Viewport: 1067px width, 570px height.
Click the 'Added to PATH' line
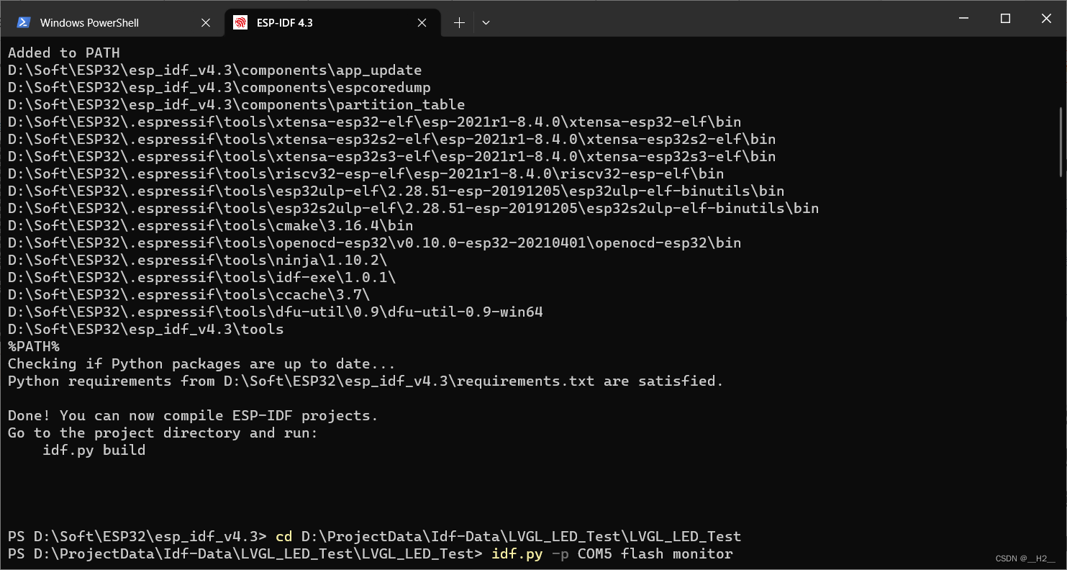(x=64, y=53)
